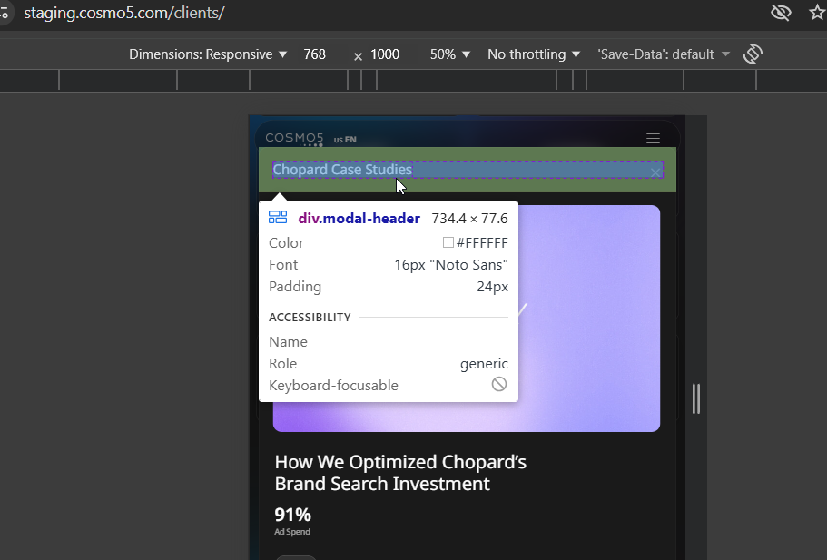The height and width of the screenshot is (560, 827).
Task: Click the eye-slash tracking icon in address bar
Action: click(781, 12)
